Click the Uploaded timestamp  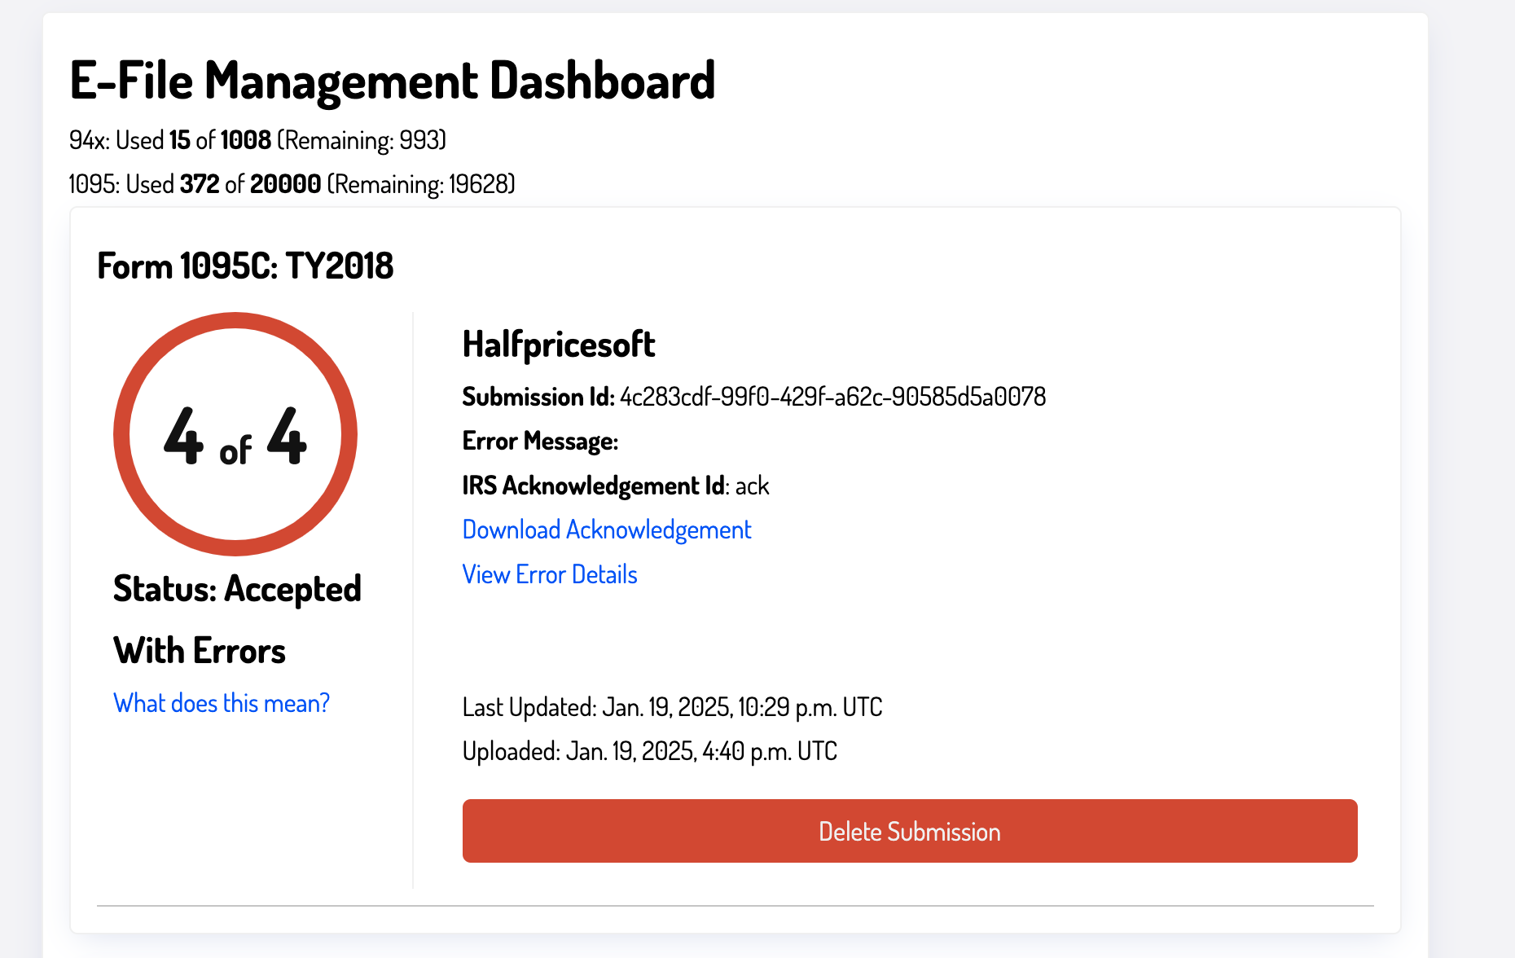coord(649,751)
